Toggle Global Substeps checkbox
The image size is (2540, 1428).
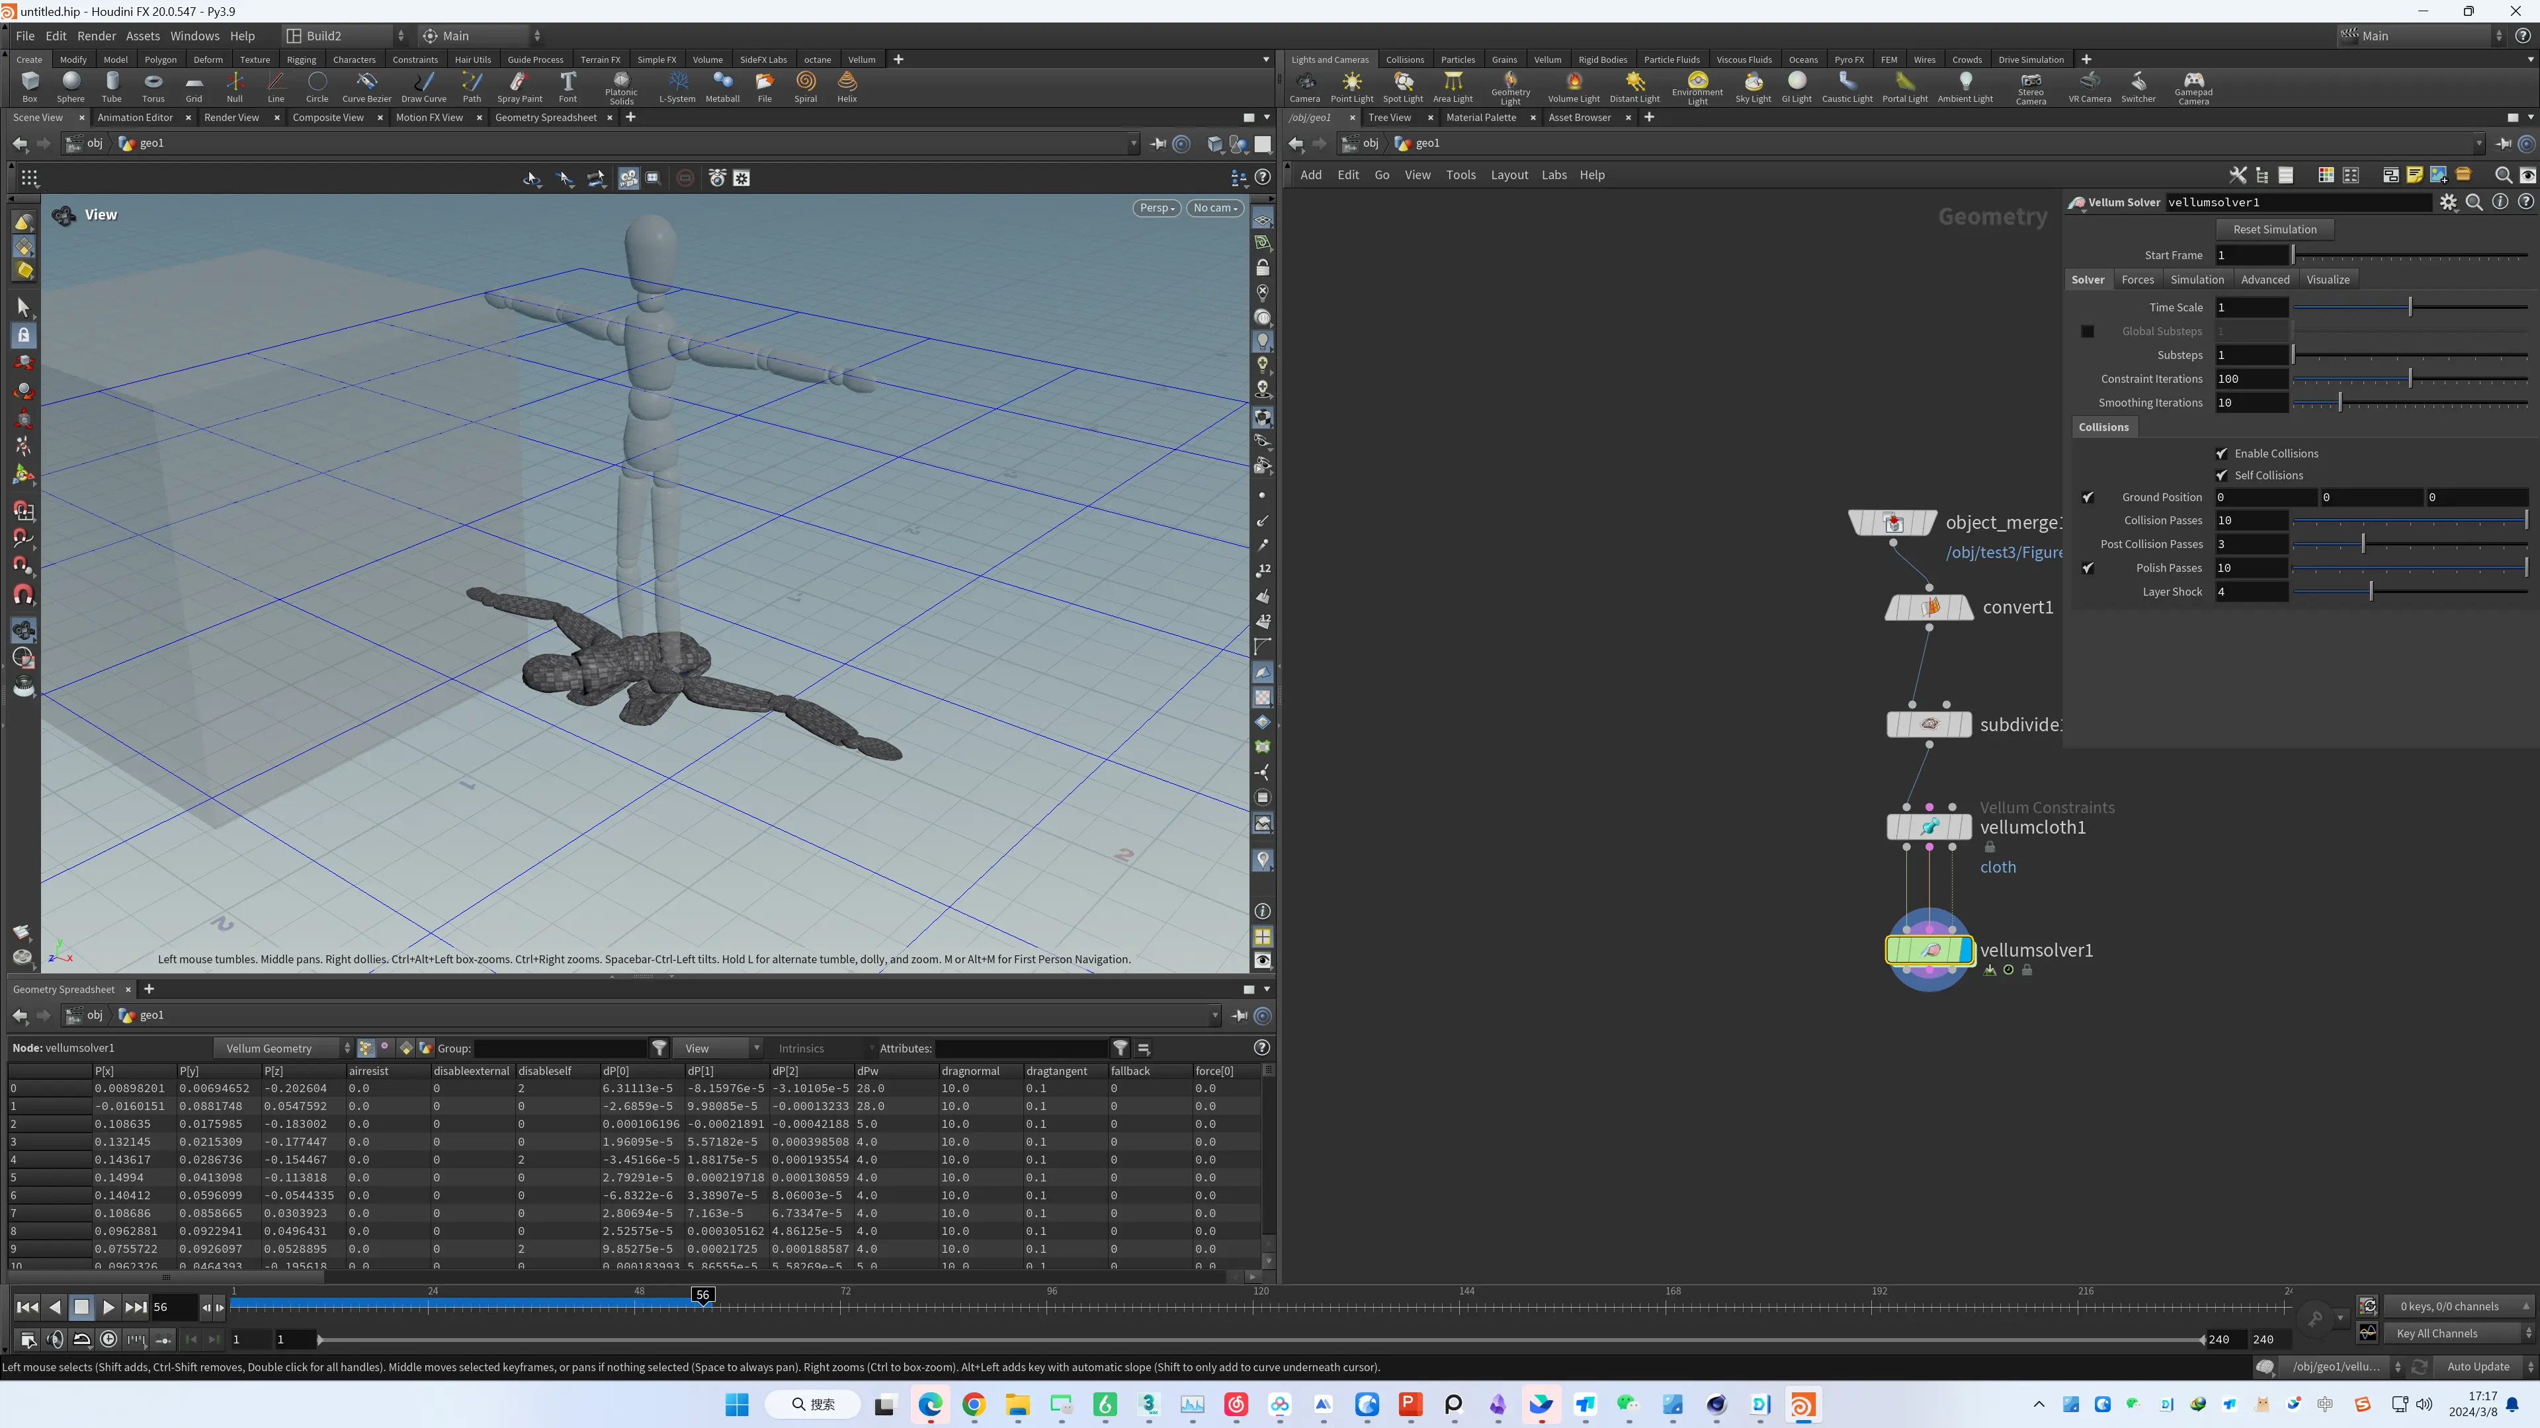point(2088,331)
